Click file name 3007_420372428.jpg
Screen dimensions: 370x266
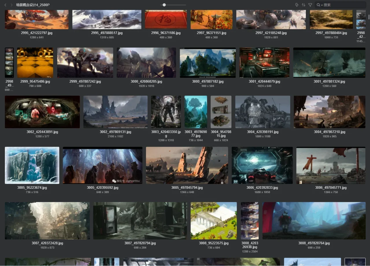pos(47,243)
